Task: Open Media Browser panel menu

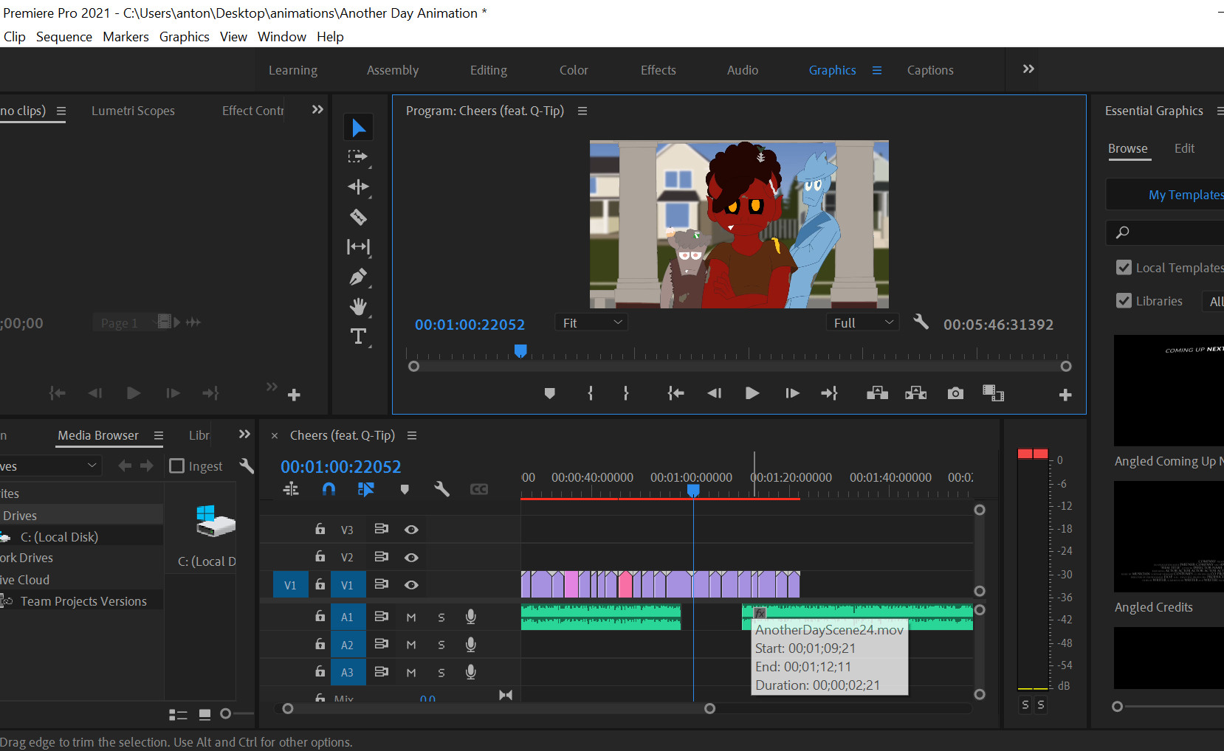Action: click(158, 435)
